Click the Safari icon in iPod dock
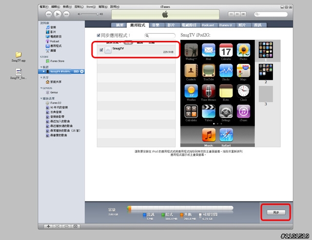Image resolution: width=312 pixels, height=240 pixels. [226, 135]
